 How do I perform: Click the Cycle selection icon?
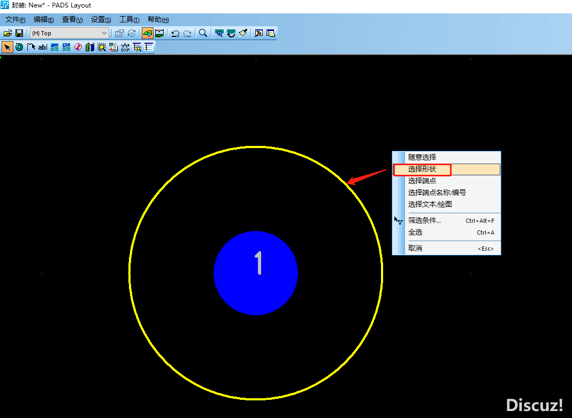pos(131,33)
